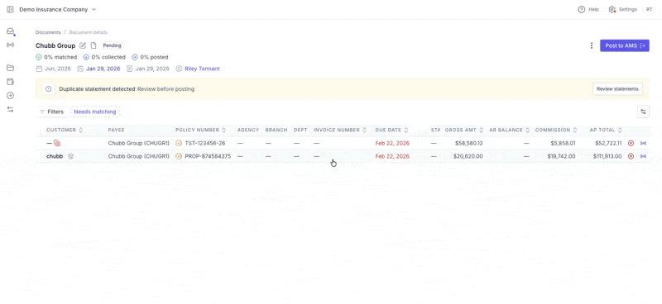The width and height of the screenshot is (662, 304).
Task: Edit the Chubb Group name with the pencil icon
Action: [x=84, y=45]
